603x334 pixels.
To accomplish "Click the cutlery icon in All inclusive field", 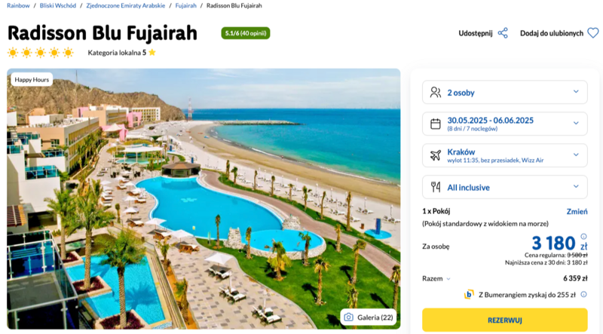I will pyautogui.click(x=436, y=187).
